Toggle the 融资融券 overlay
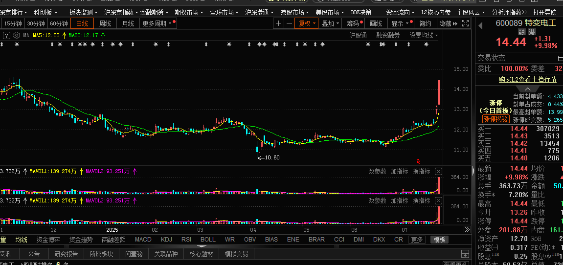The width and height of the screenshot is (563, 265). point(388,35)
